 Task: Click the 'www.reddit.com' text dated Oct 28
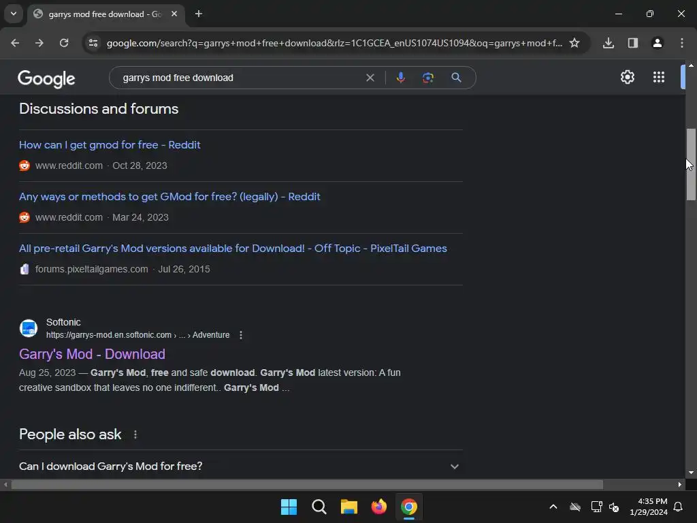[x=69, y=165]
